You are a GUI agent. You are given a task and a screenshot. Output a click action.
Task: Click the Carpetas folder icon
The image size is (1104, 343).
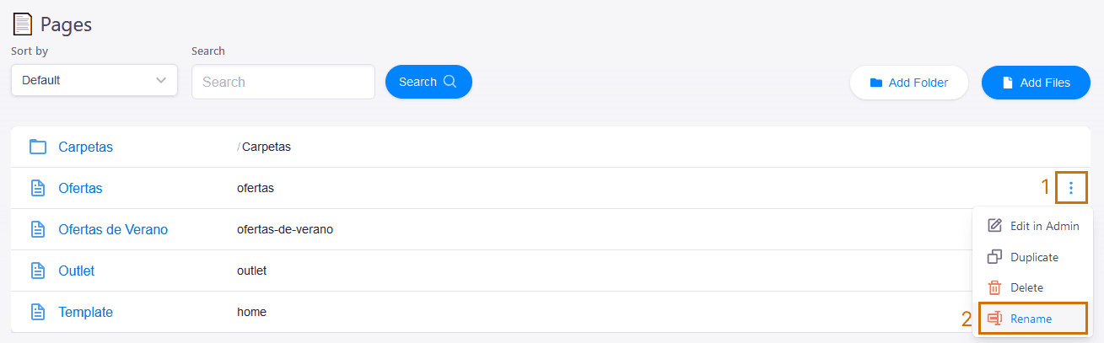point(37,147)
